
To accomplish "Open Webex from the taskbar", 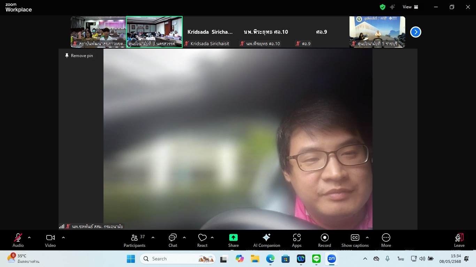I will [x=301, y=259].
